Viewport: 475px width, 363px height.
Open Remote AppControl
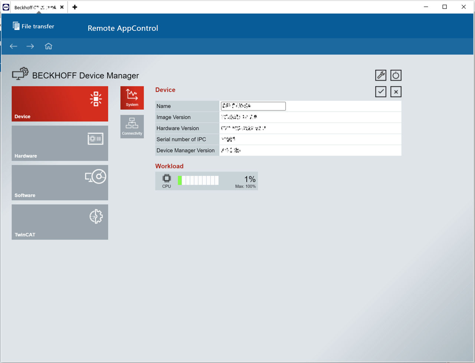(x=123, y=28)
